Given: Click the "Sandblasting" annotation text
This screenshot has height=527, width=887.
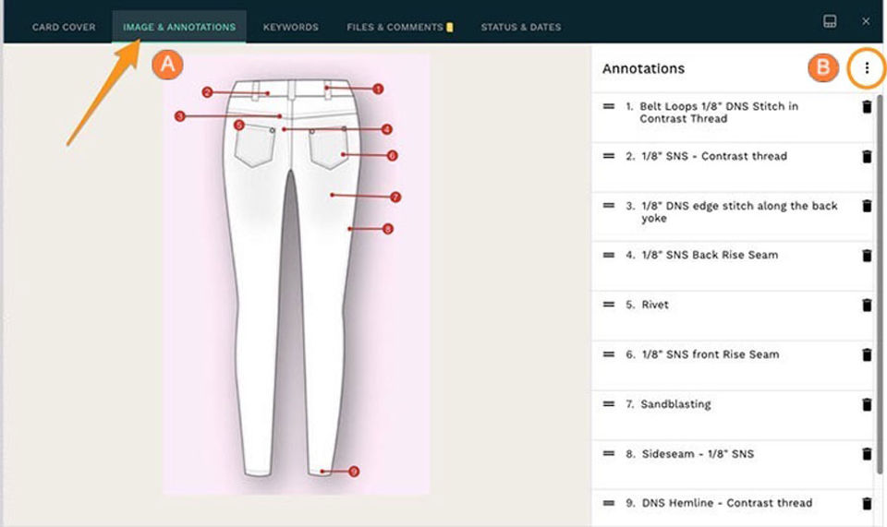Looking at the screenshot, I should 675,404.
